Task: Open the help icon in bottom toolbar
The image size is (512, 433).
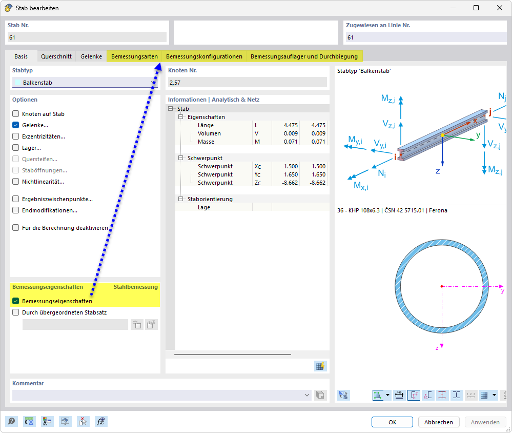Action: 11,422
